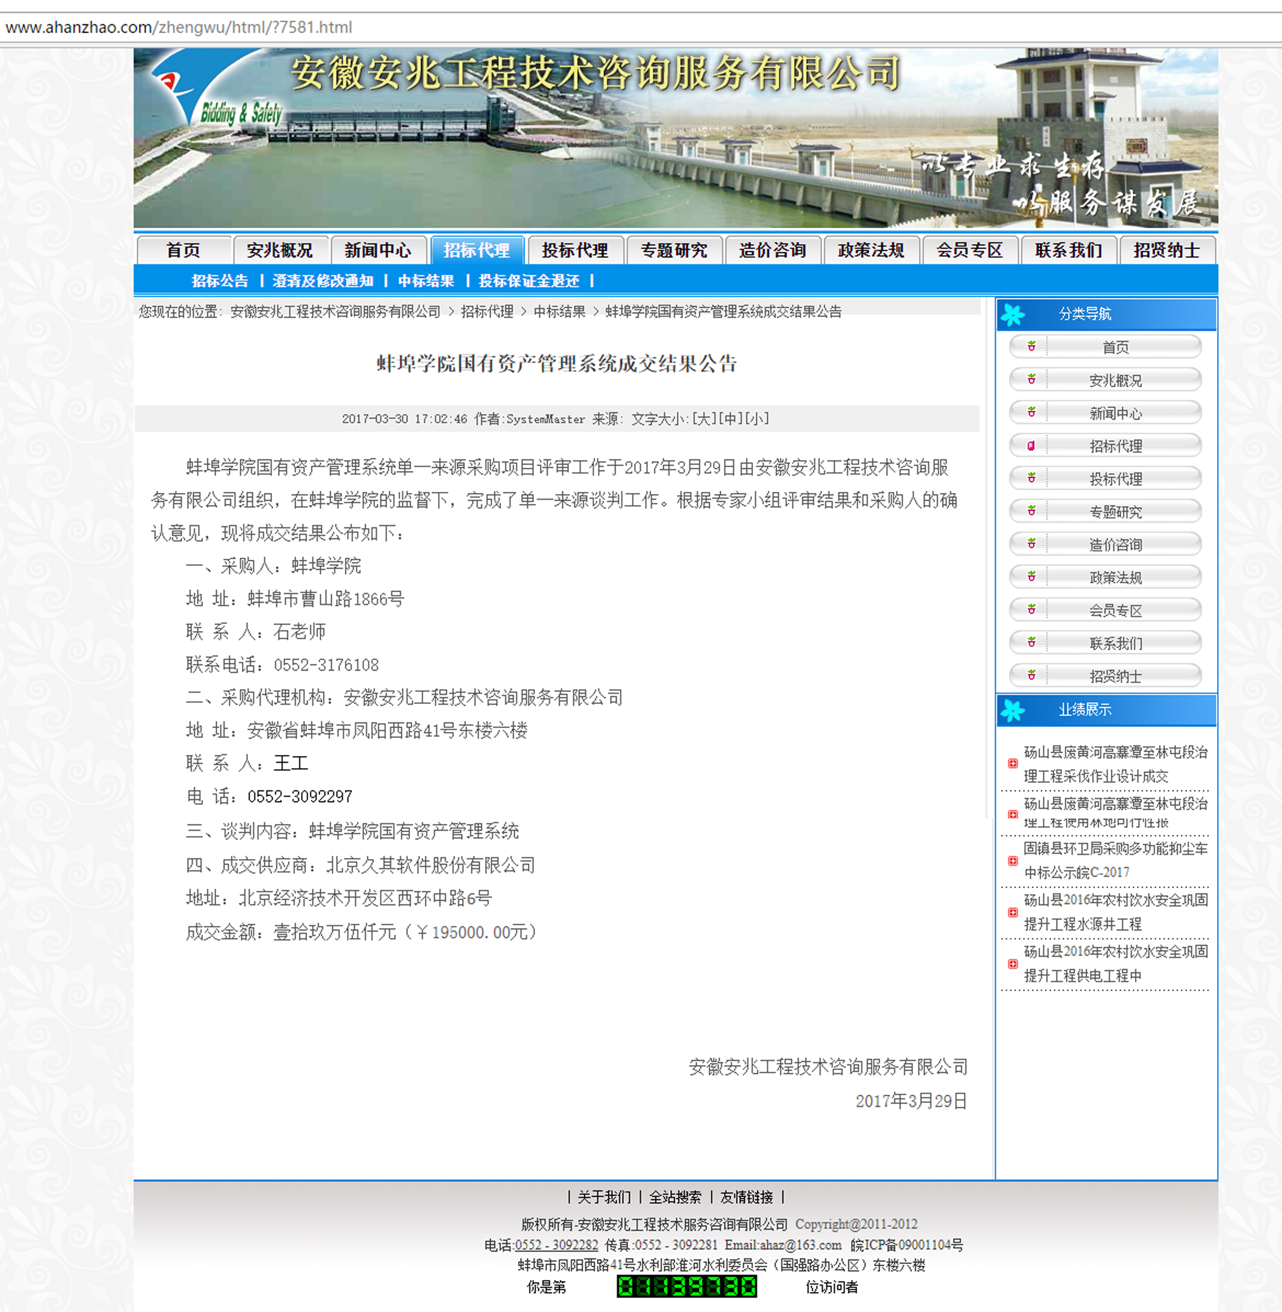
Task: Click 中标结果 in the breadcrumb path
Action: tap(559, 312)
